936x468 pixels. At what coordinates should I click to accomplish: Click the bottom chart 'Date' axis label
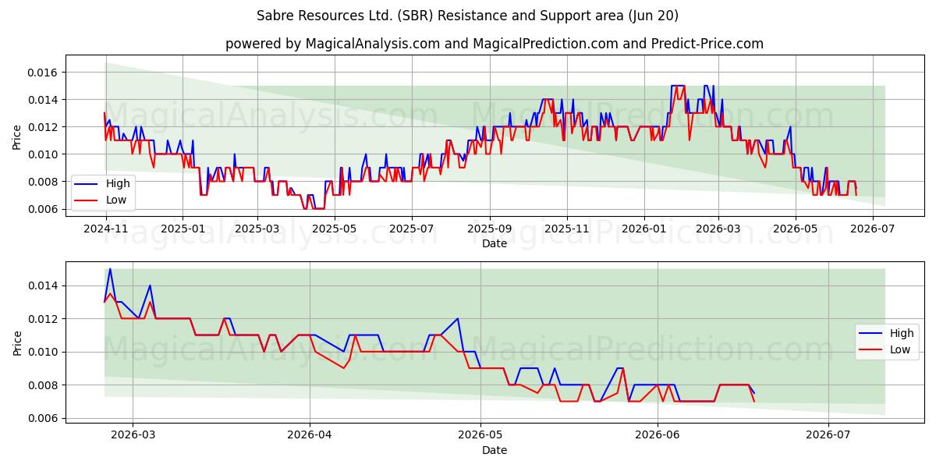pyautogui.click(x=495, y=451)
